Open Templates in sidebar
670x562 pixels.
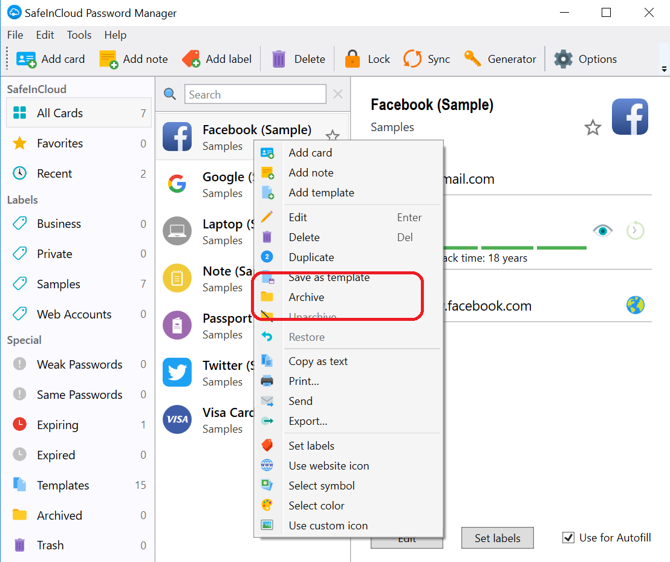pyautogui.click(x=79, y=485)
